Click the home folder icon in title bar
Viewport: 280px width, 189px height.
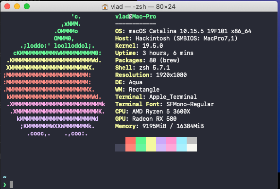click(105, 7)
